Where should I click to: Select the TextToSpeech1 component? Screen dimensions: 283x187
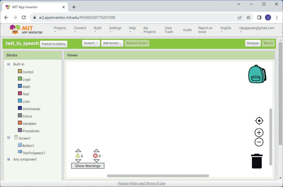click(34, 153)
